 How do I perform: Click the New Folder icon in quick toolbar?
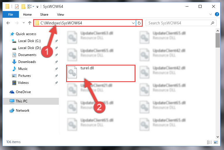pyautogui.click(x=23, y=7)
